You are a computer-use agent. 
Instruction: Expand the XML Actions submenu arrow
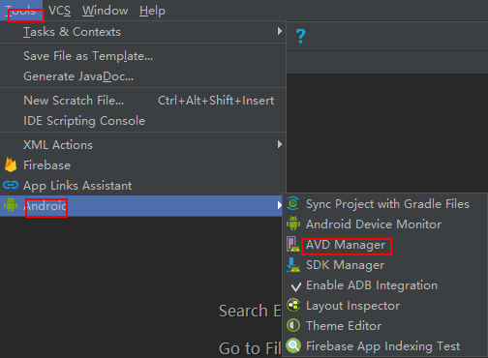click(280, 144)
